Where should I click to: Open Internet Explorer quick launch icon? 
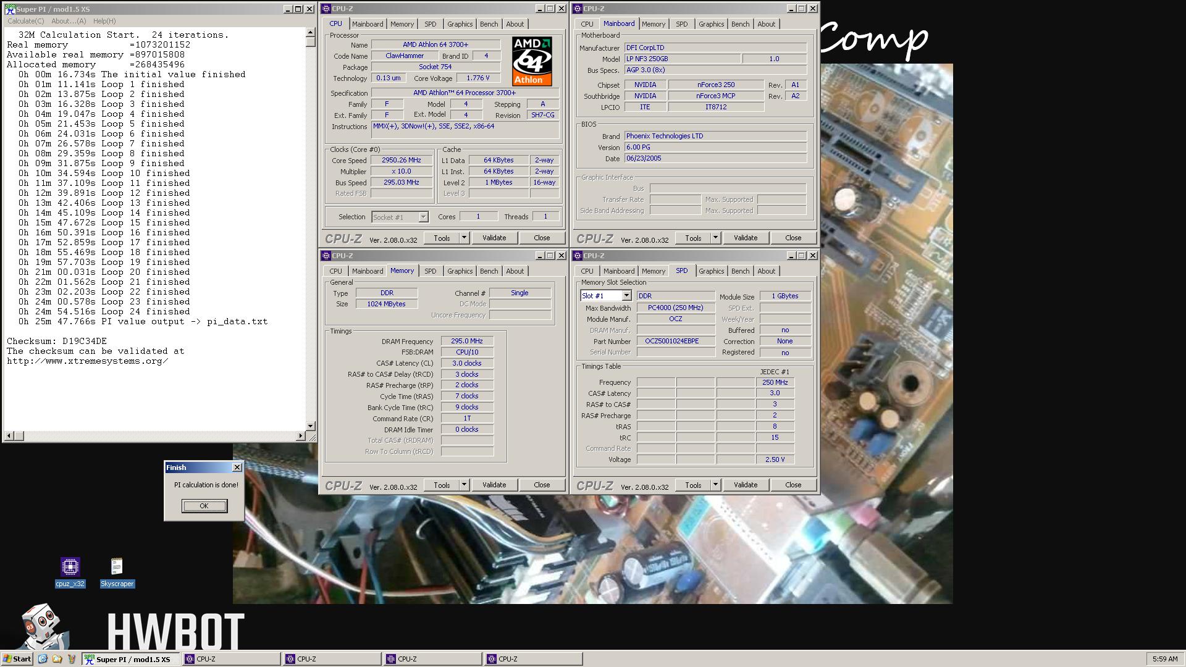43,659
